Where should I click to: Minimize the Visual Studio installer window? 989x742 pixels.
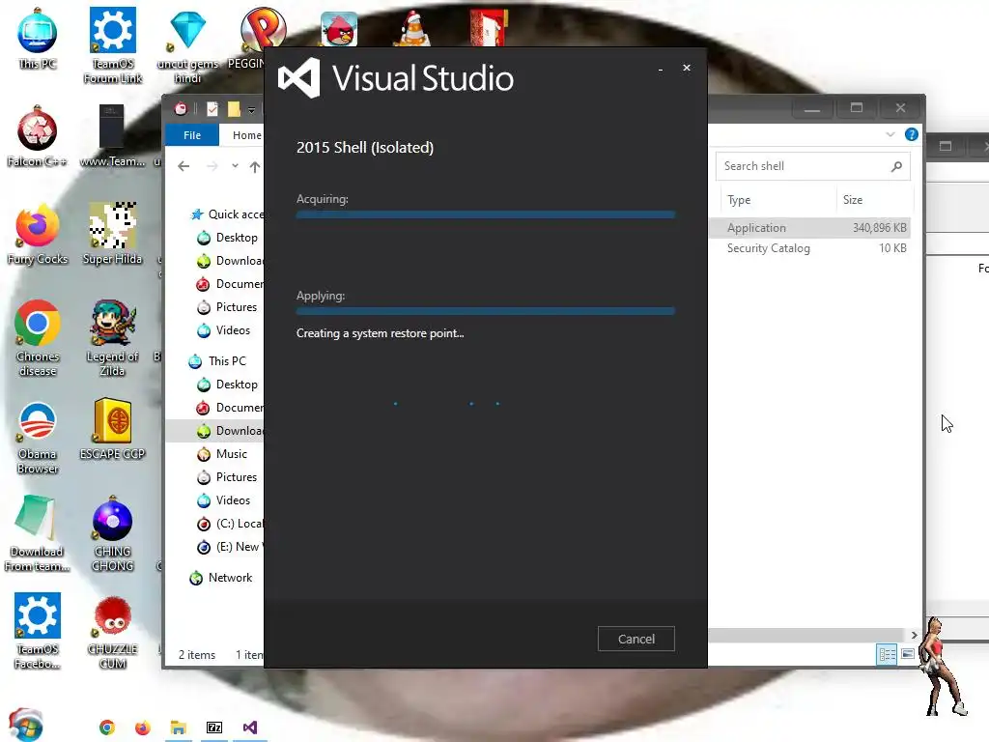click(661, 69)
